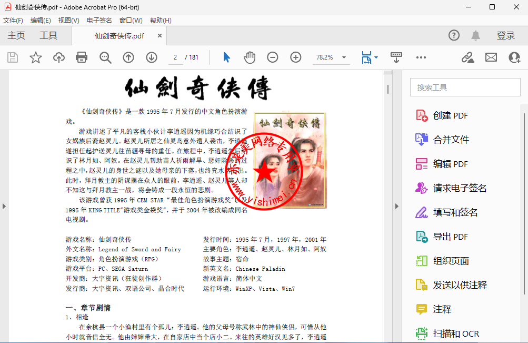Switch to the hand pan tool

(x=249, y=57)
